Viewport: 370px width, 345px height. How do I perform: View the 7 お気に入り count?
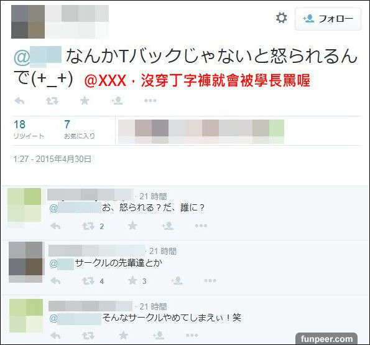pos(80,130)
